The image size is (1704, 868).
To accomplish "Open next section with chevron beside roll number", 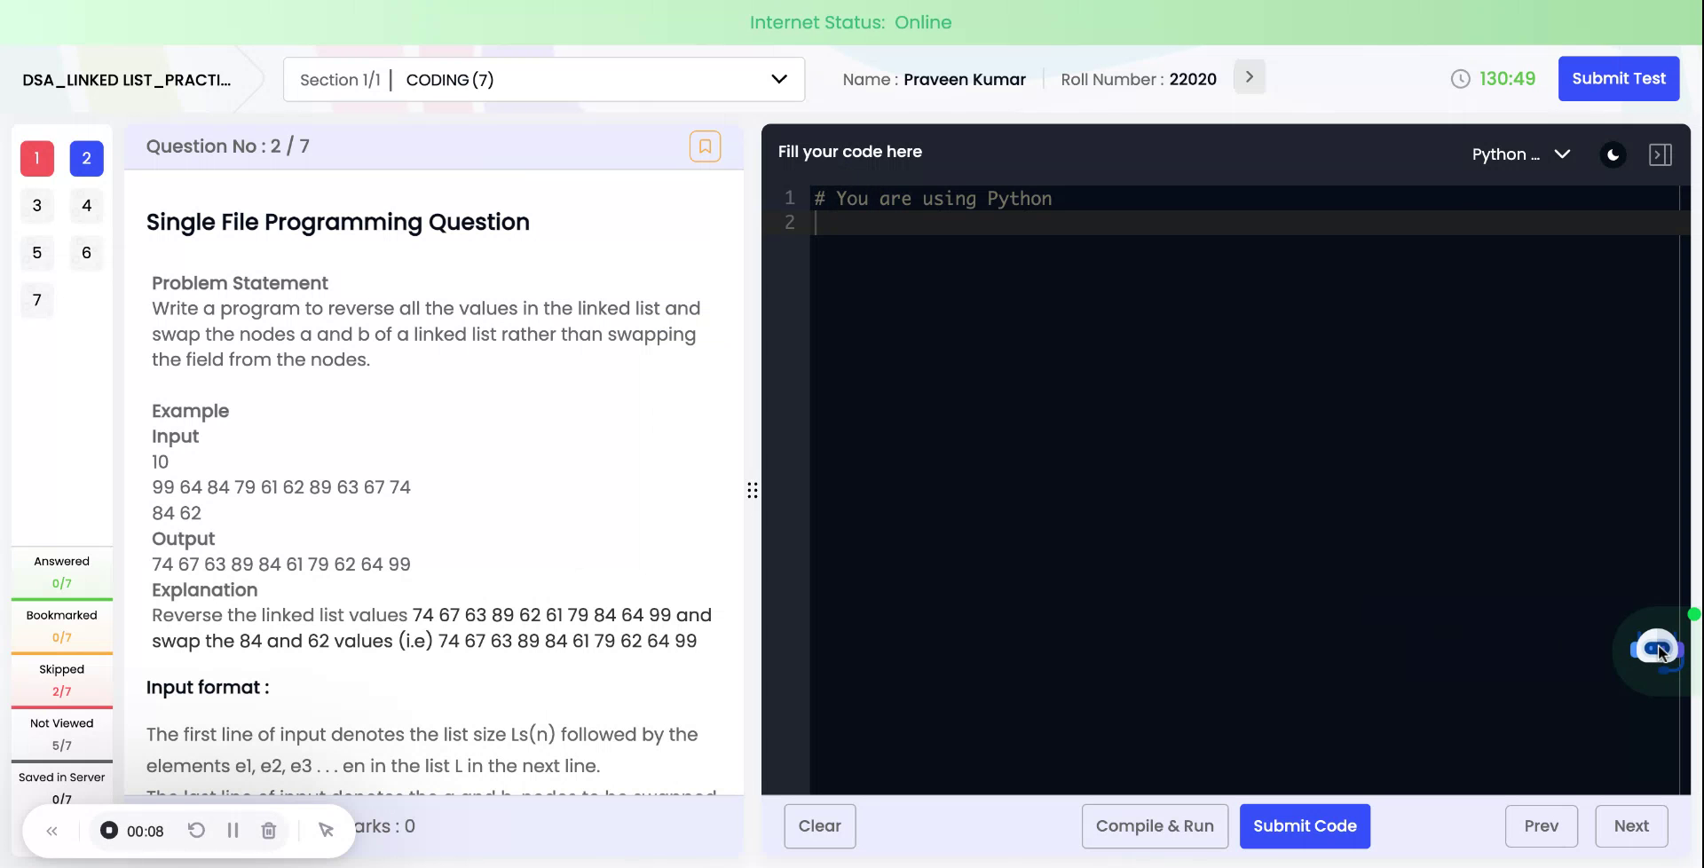I will point(1249,76).
